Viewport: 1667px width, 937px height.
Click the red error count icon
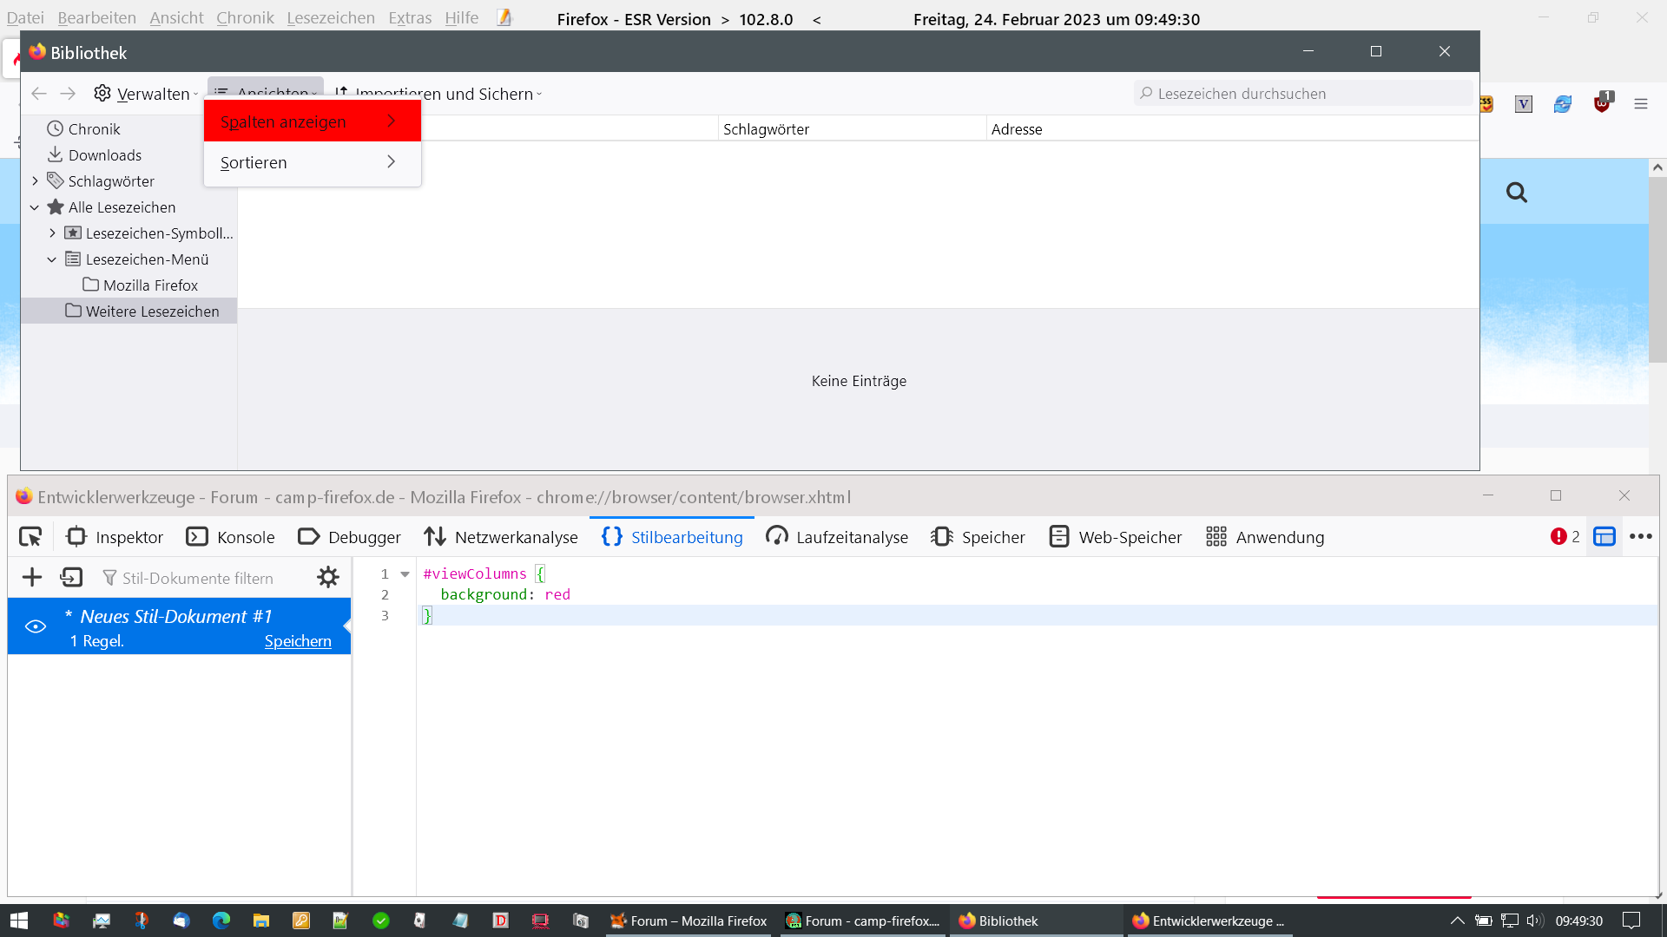click(1558, 537)
